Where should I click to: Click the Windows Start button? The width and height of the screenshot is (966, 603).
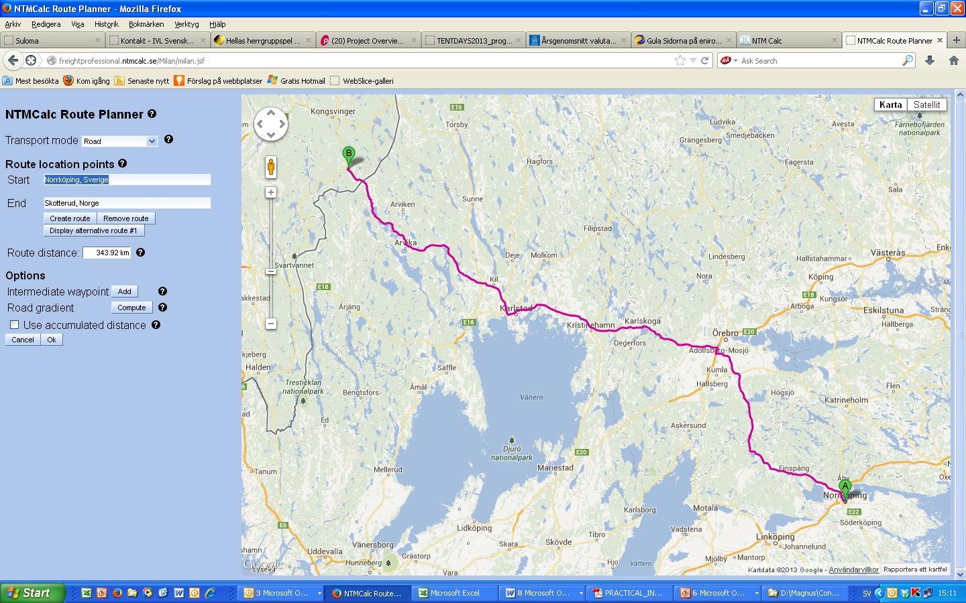coord(33,593)
